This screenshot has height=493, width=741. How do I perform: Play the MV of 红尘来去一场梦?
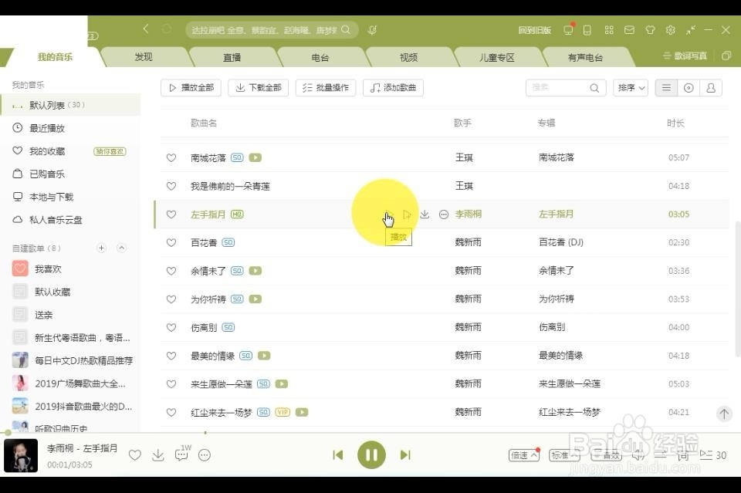click(302, 412)
